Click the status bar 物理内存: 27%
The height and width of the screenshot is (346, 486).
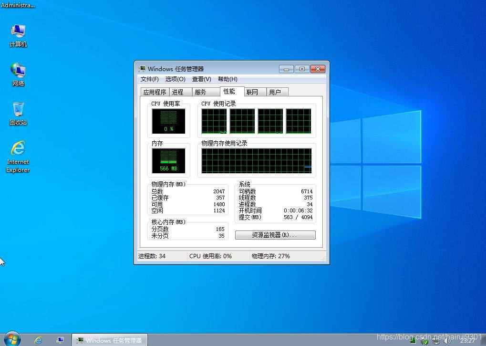270,256
